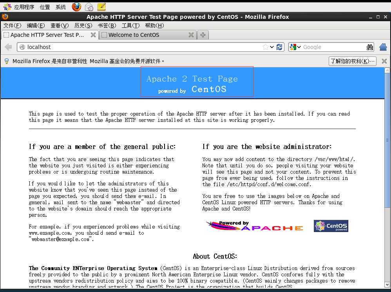
Task: Click the vertical scrollbar thumb
Action: coord(387,140)
